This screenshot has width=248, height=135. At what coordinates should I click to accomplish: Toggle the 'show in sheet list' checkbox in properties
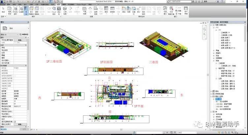tap(15, 122)
